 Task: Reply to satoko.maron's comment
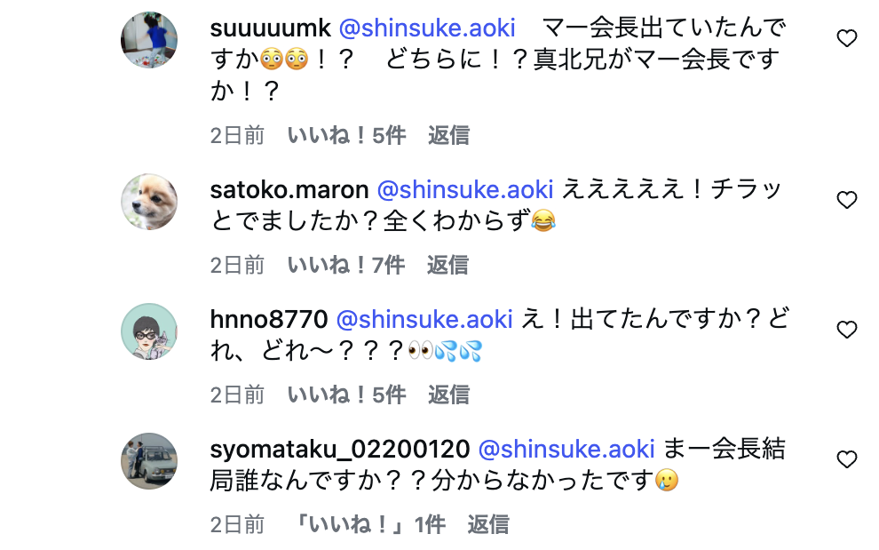[x=448, y=265]
